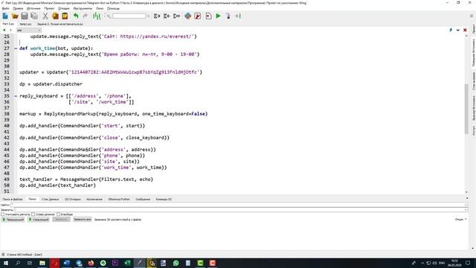Click the Следующий search button

click(39, 220)
